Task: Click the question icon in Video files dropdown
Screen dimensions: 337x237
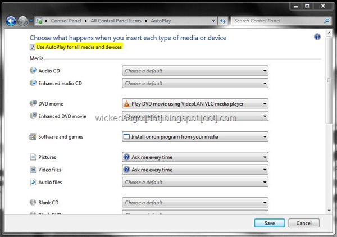Action: (127, 170)
